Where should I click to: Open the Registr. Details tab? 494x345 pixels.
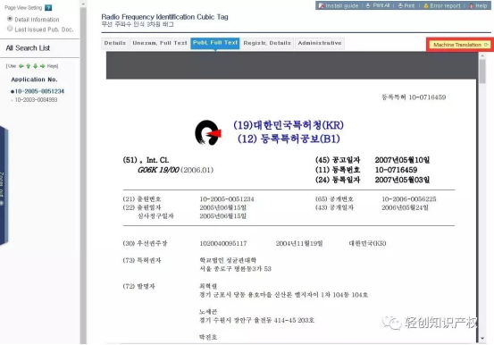pyautogui.click(x=267, y=43)
